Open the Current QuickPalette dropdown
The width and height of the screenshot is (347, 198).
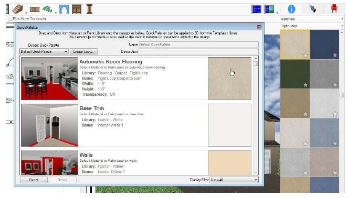[44, 51]
